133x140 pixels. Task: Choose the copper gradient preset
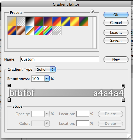point(21,30)
